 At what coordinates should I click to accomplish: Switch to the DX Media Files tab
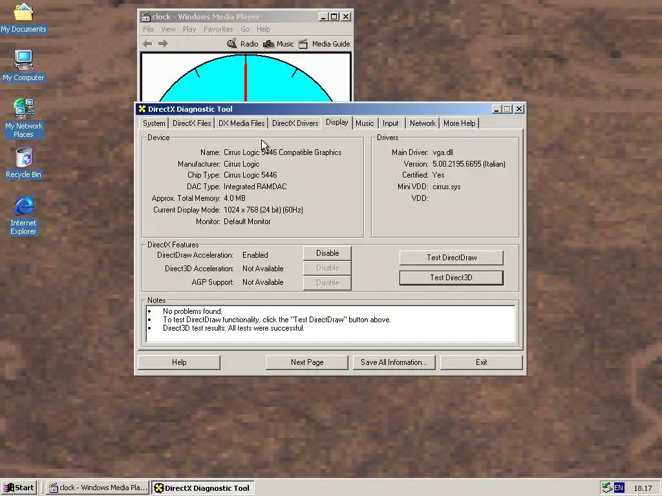(x=242, y=123)
